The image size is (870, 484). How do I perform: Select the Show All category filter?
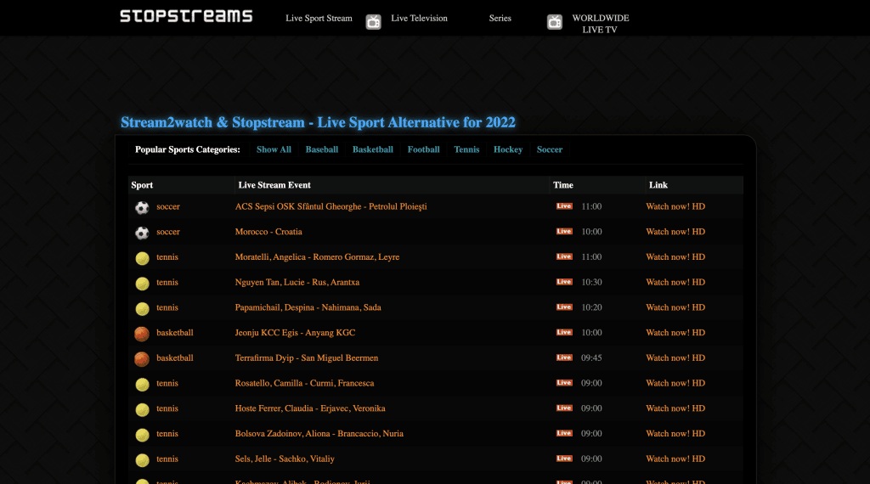(x=274, y=149)
